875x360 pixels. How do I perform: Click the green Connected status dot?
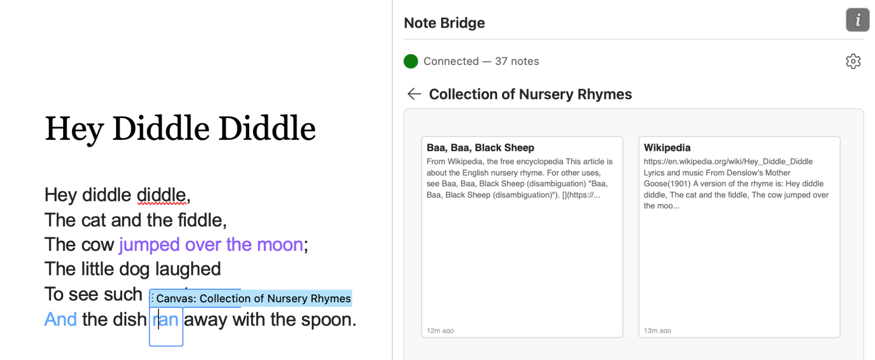[x=410, y=61]
